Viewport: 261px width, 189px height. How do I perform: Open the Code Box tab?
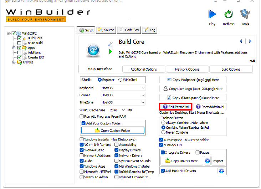(129, 30)
